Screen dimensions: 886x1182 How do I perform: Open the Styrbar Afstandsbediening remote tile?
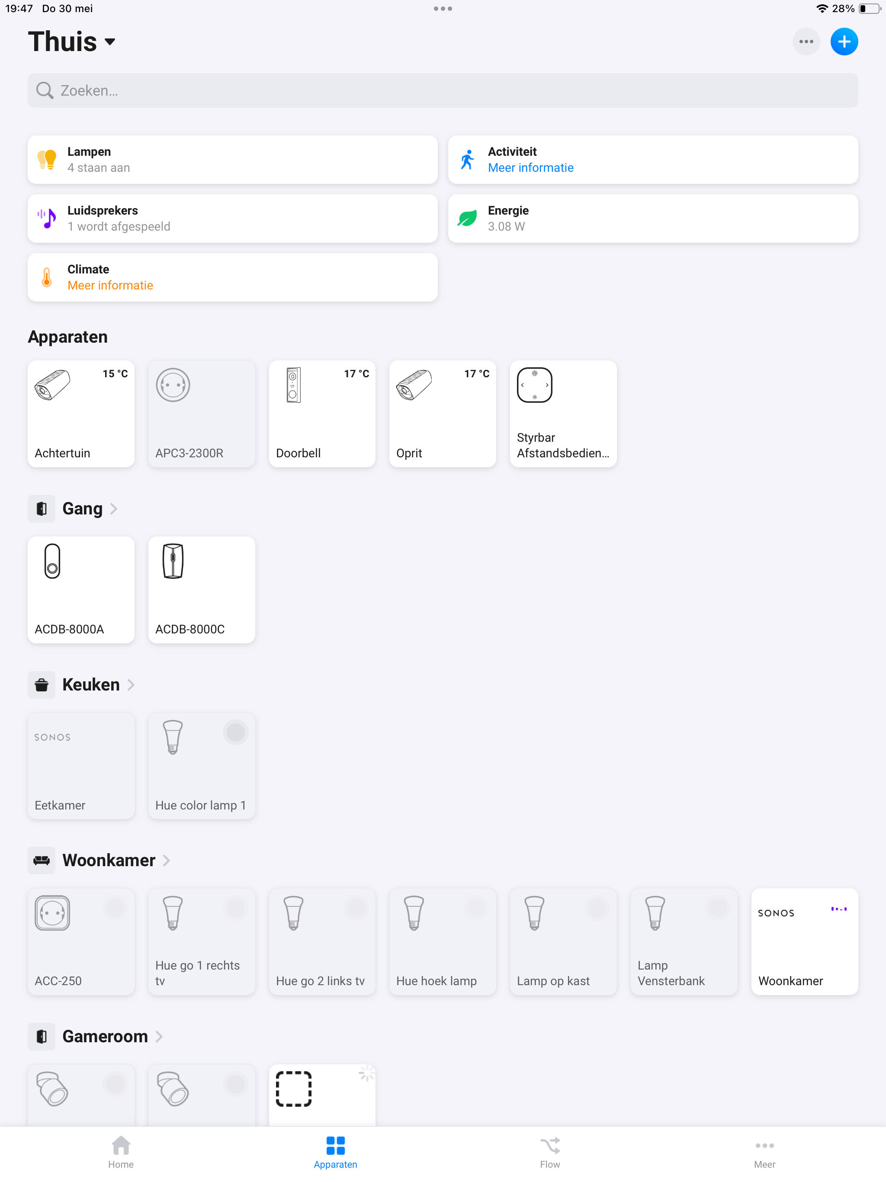point(563,414)
